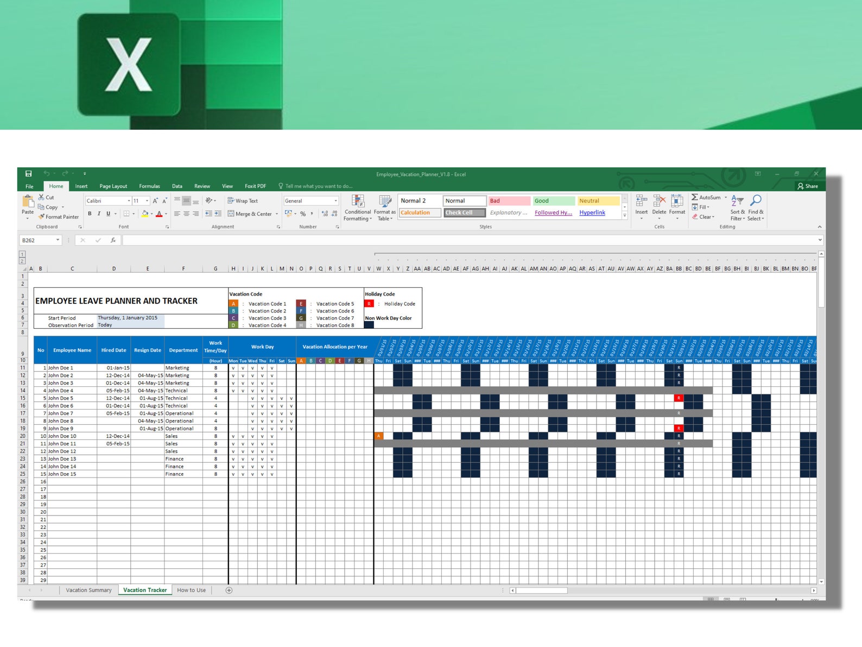Click the Insert Function fx icon

click(x=113, y=240)
